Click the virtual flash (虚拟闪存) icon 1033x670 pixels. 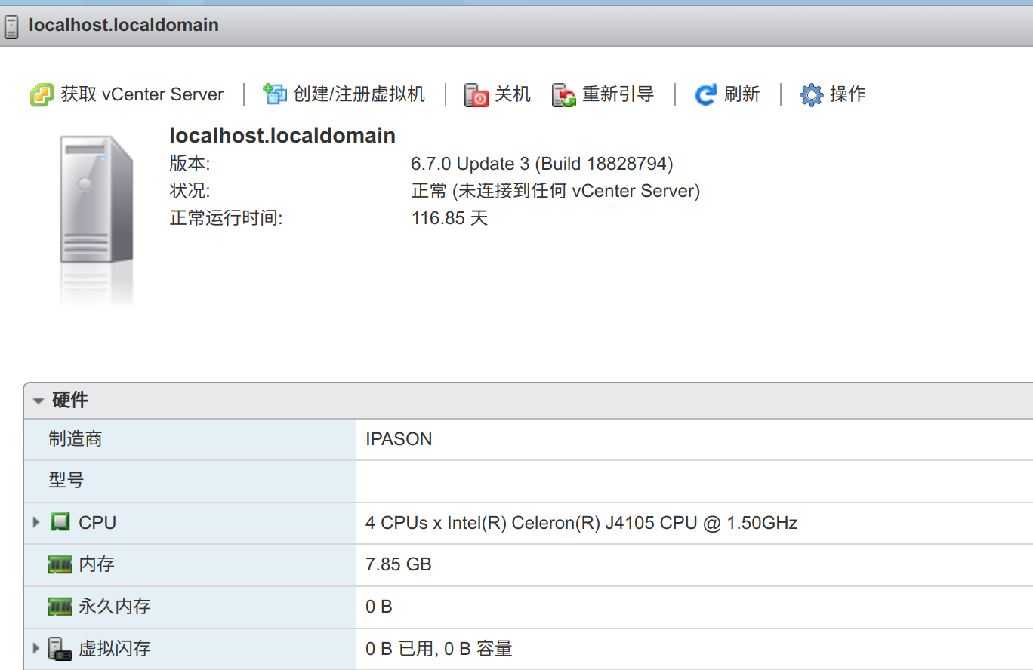tap(60, 649)
